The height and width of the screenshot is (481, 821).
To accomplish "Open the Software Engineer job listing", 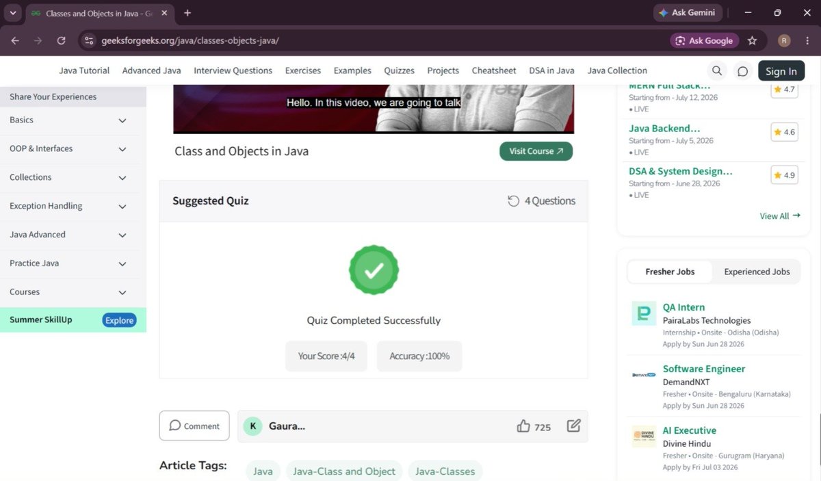I will click(x=704, y=369).
